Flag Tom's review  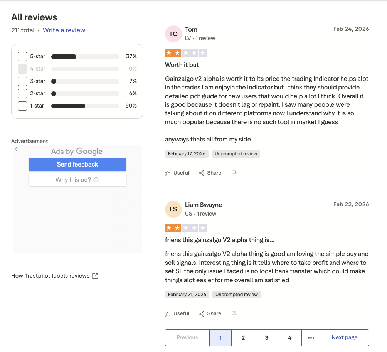[234, 173]
